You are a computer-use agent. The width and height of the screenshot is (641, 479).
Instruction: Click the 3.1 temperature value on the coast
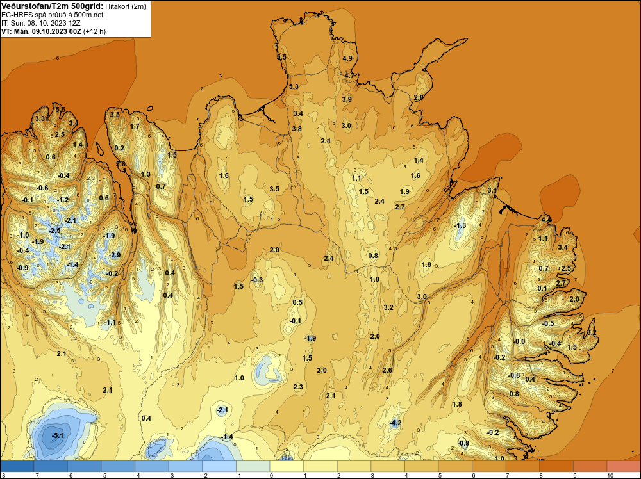[x=492, y=190]
